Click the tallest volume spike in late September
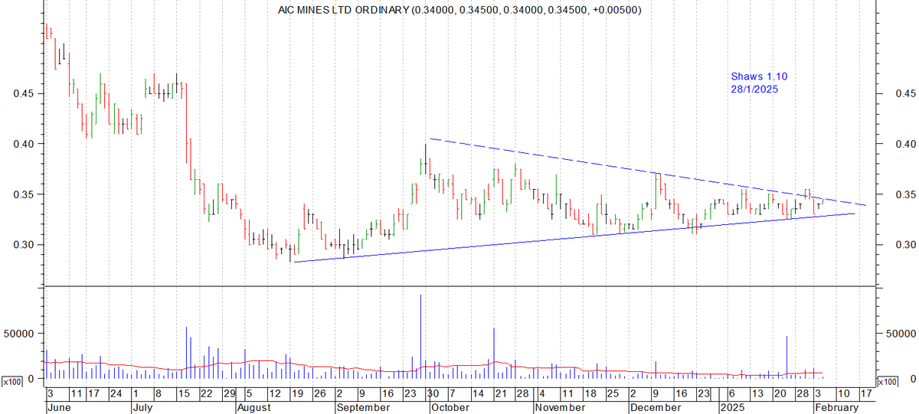919x414 pixels. 420,337
